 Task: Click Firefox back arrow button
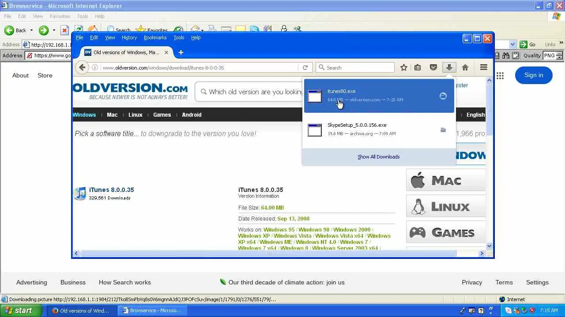pos(82,67)
